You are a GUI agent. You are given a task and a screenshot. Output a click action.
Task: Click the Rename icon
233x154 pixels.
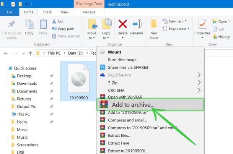(137, 24)
